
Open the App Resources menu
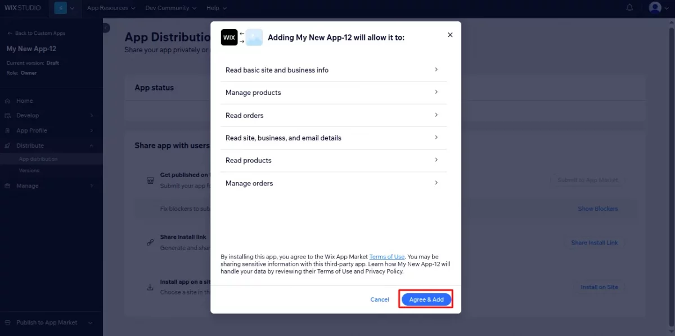tap(111, 8)
